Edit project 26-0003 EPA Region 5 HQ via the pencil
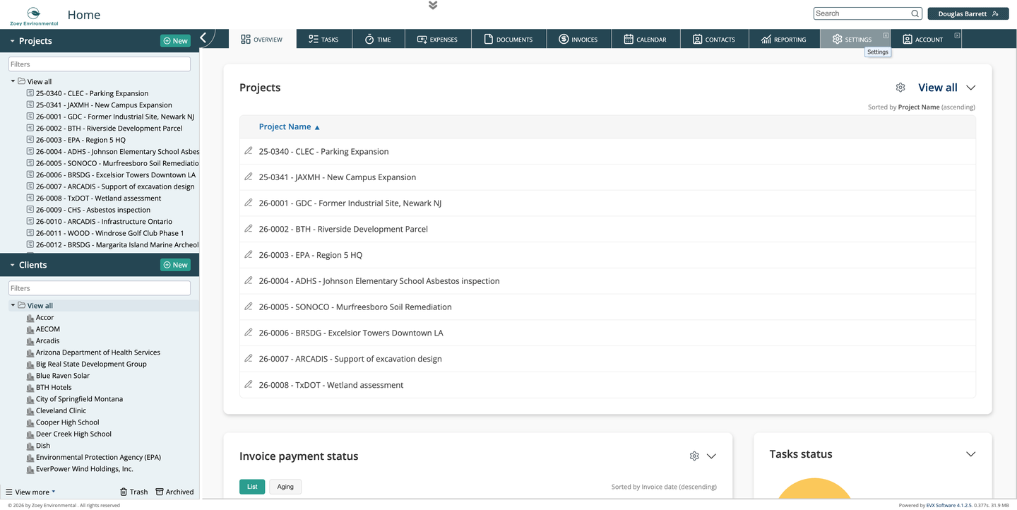This screenshot has height=510, width=1017. click(249, 254)
